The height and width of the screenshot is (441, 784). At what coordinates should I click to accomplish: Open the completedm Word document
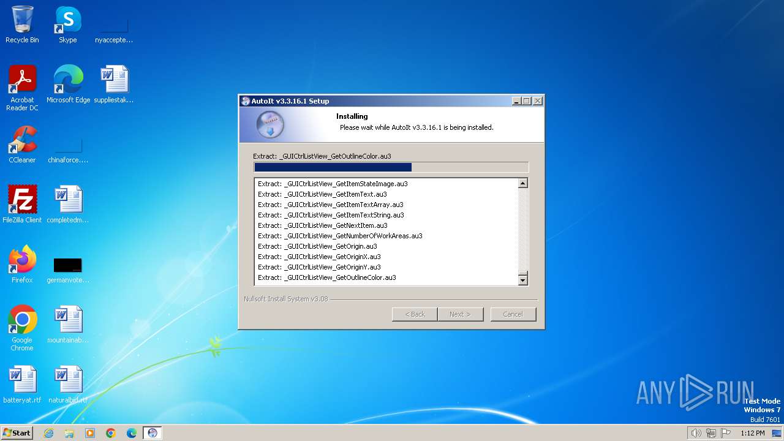[x=68, y=204]
